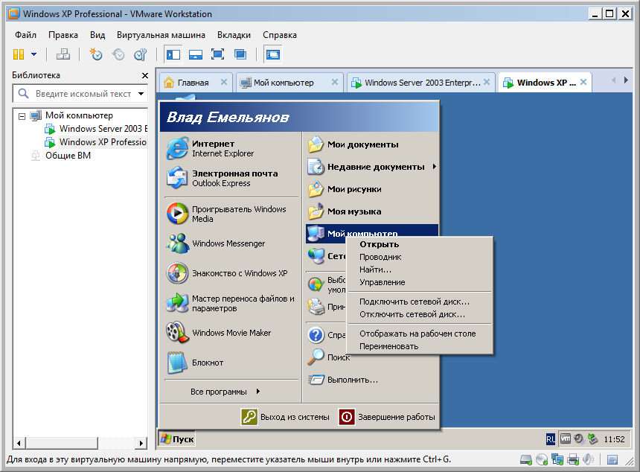Screen dimensions: 640x472
Task: Toggle the thumbnail bar view icon
Action: [196, 54]
